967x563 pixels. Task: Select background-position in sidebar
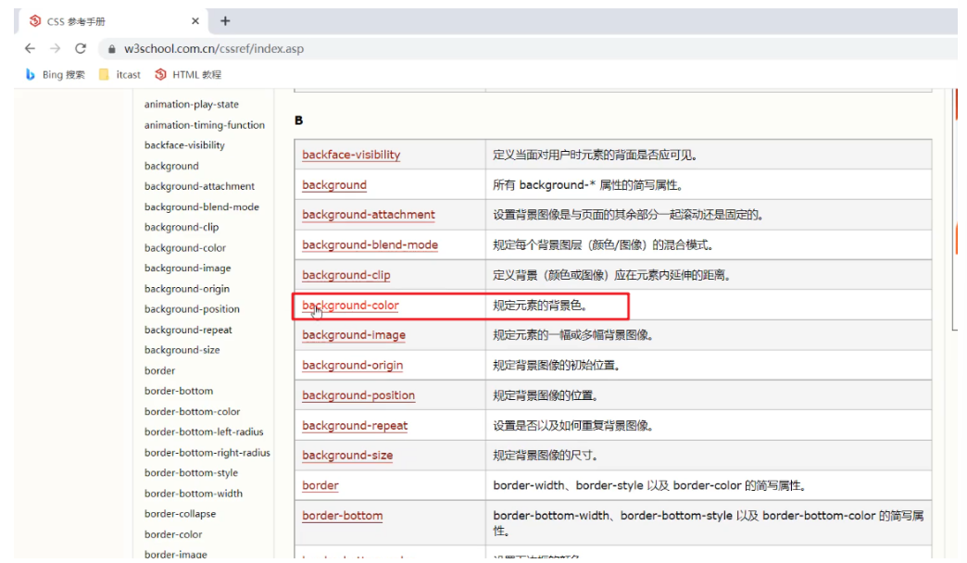[x=192, y=309]
